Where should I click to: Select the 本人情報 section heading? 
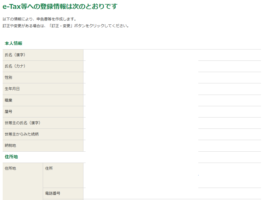tap(13, 43)
